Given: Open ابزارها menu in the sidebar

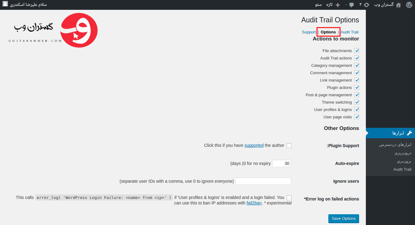Looking at the screenshot, I should 390,133.
